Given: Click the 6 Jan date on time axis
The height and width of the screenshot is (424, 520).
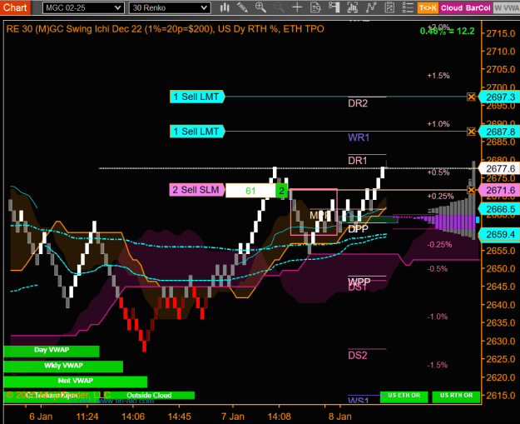Looking at the screenshot, I should point(41,417).
